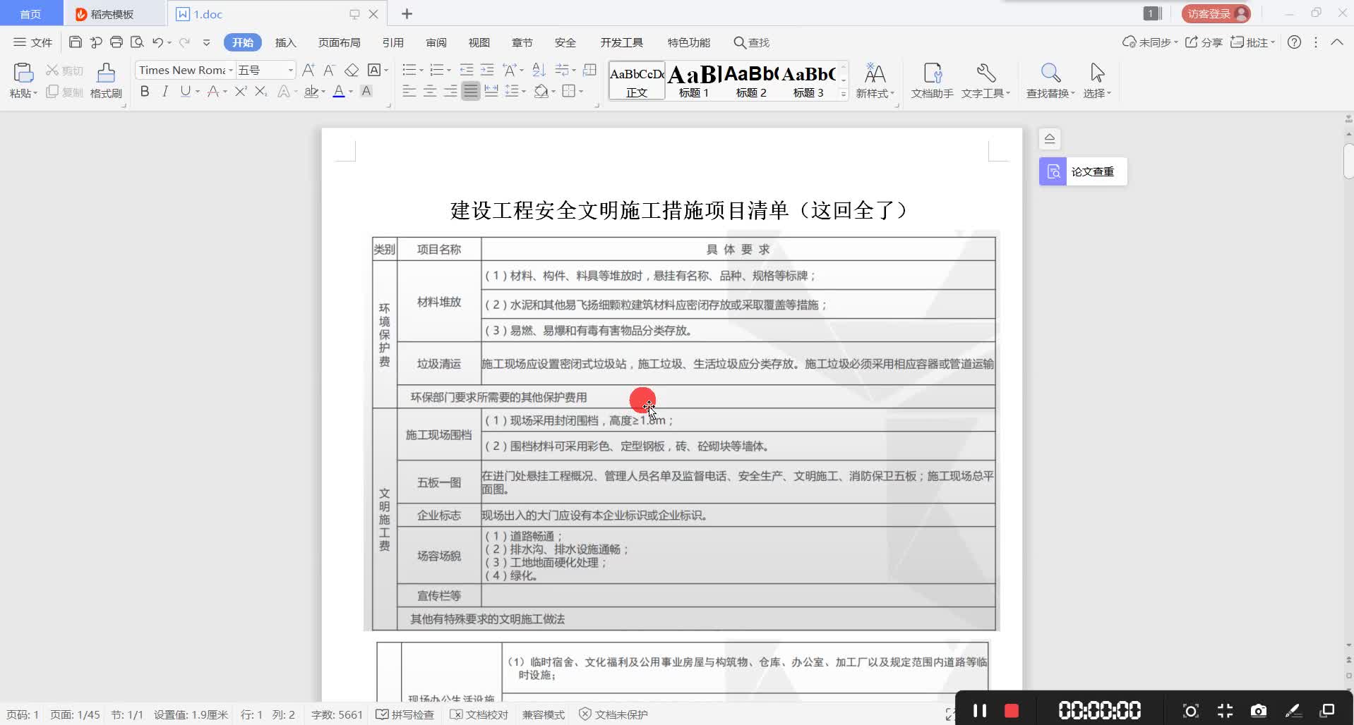The height and width of the screenshot is (725, 1354).
Task: Apply superscript formatting
Action: pos(241,91)
